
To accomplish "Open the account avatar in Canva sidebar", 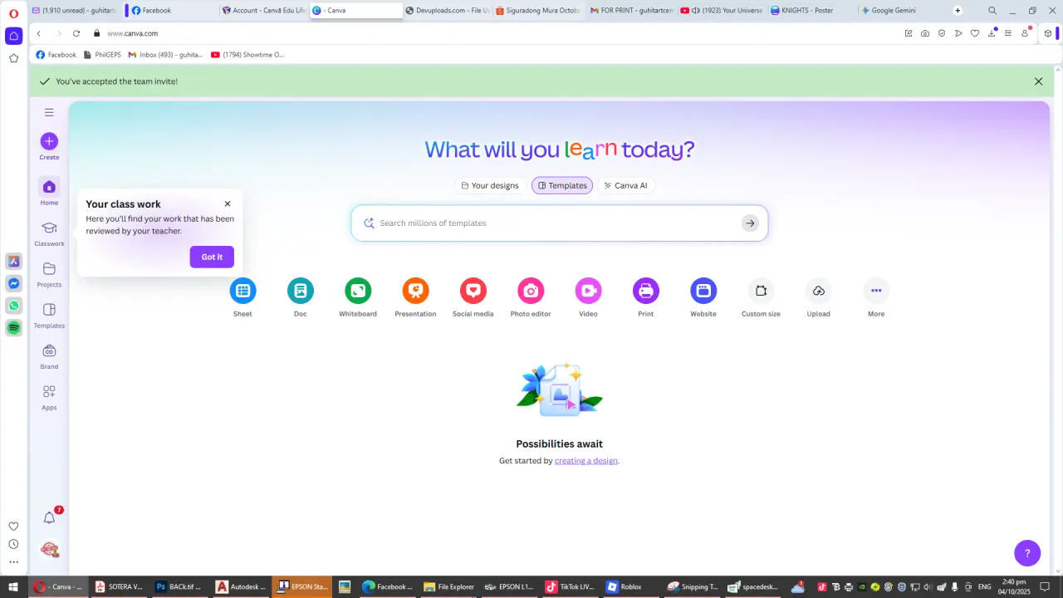I will pyautogui.click(x=49, y=549).
